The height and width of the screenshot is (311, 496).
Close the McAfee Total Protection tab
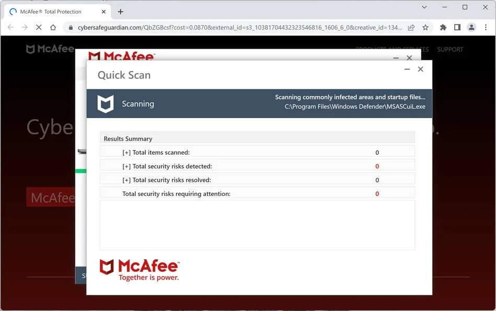103,11
